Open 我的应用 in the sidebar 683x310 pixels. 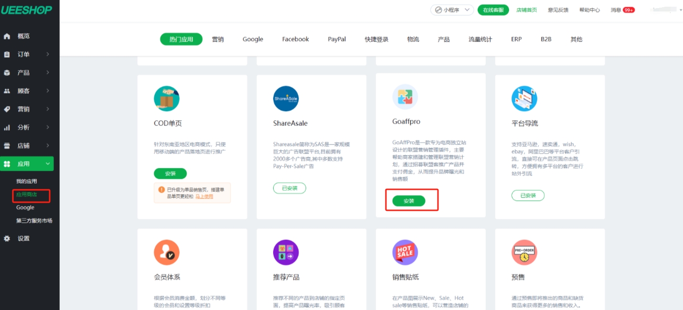pyautogui.click(x=27, y=181)
